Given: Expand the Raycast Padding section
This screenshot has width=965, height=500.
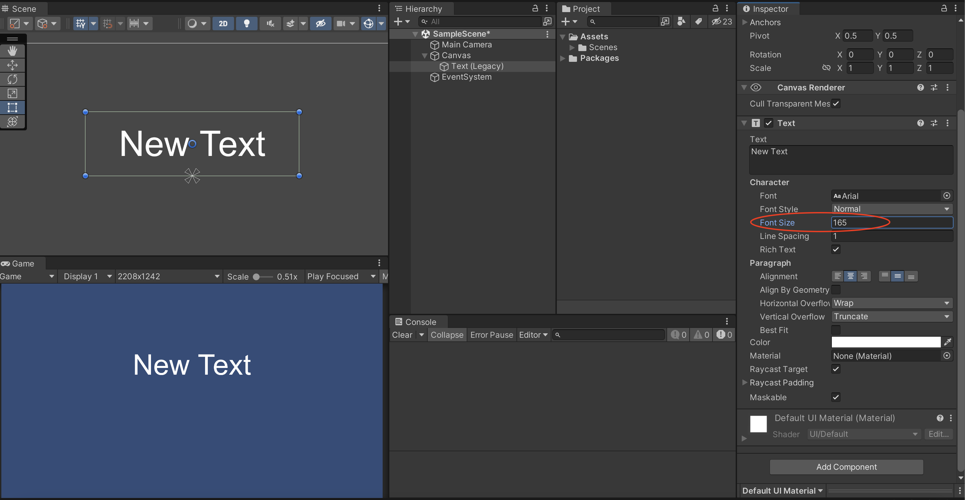Looking at the screenshot, I should click(745, 382).
